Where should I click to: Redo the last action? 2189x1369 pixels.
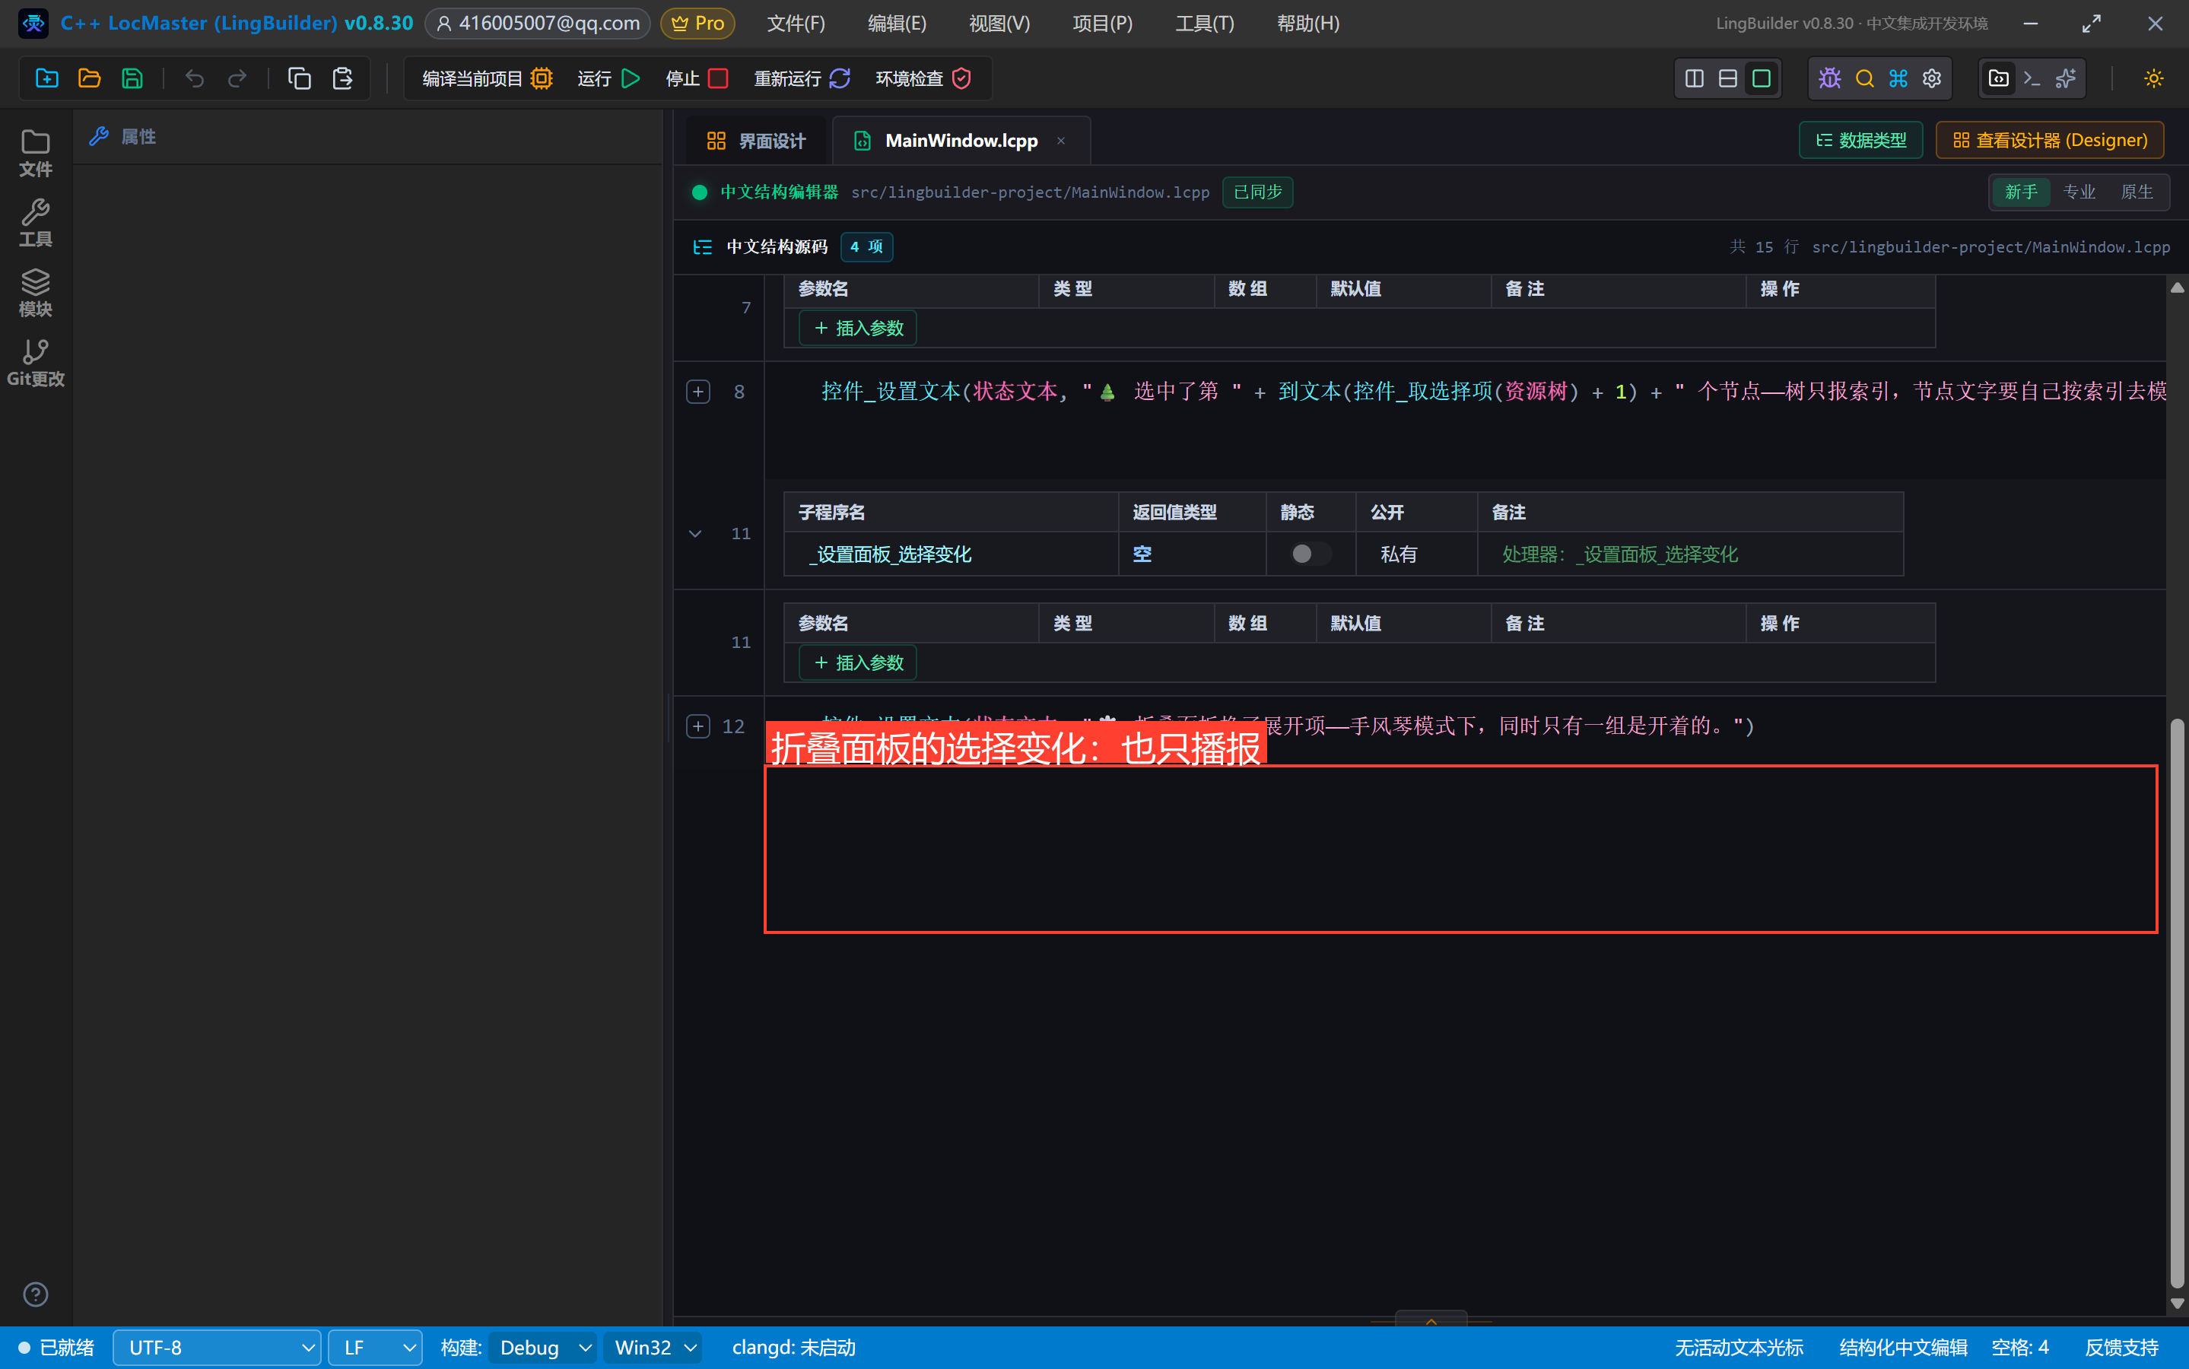[237, 79]
